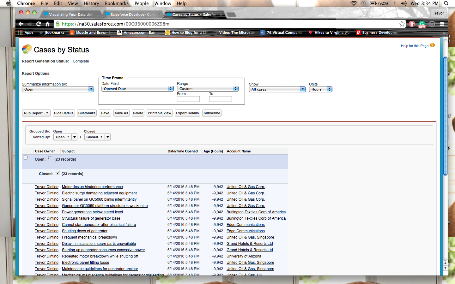Click the Delete button
The height and width of the screenshot is (284, 455).
pos(138,113)
